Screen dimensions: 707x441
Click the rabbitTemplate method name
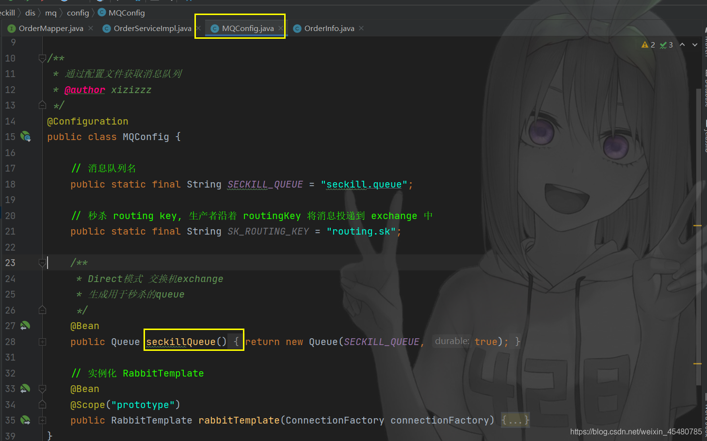tap(239, 420)
